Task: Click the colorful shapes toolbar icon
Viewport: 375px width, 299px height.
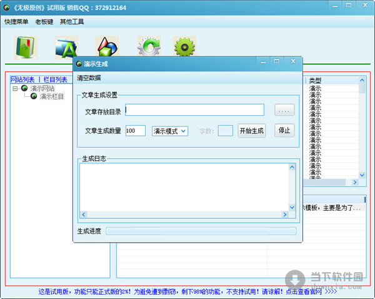Action: point(107,48)
